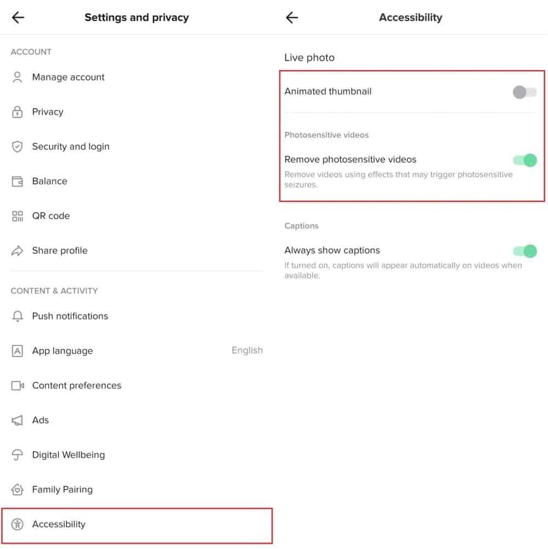
Task: Go back from the Accessibility page
Action: (292, 18)
